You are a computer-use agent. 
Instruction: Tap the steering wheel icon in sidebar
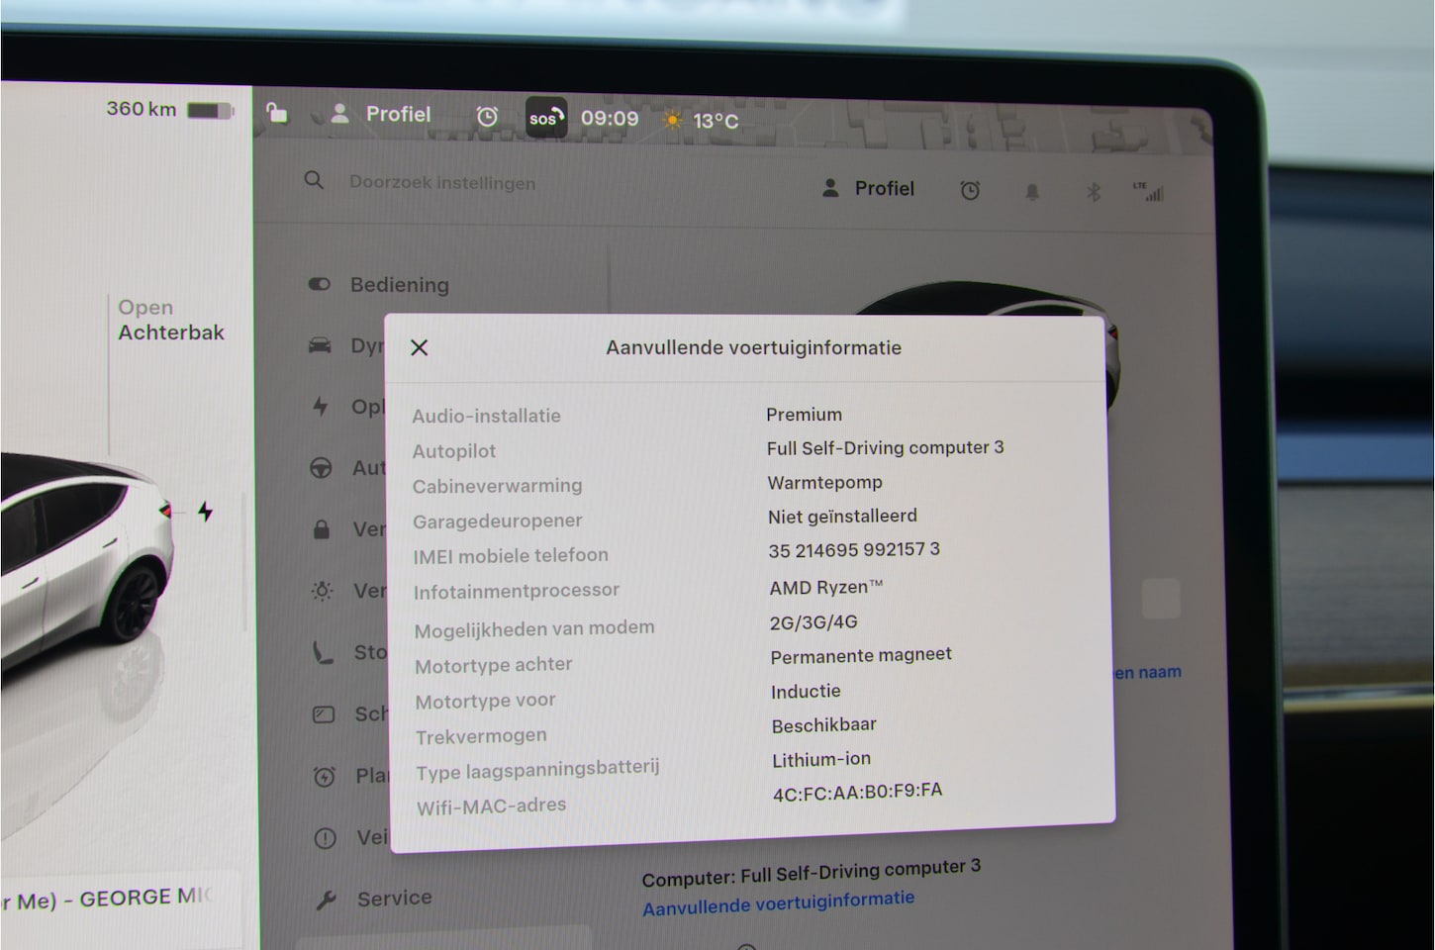tap(321, 468)
